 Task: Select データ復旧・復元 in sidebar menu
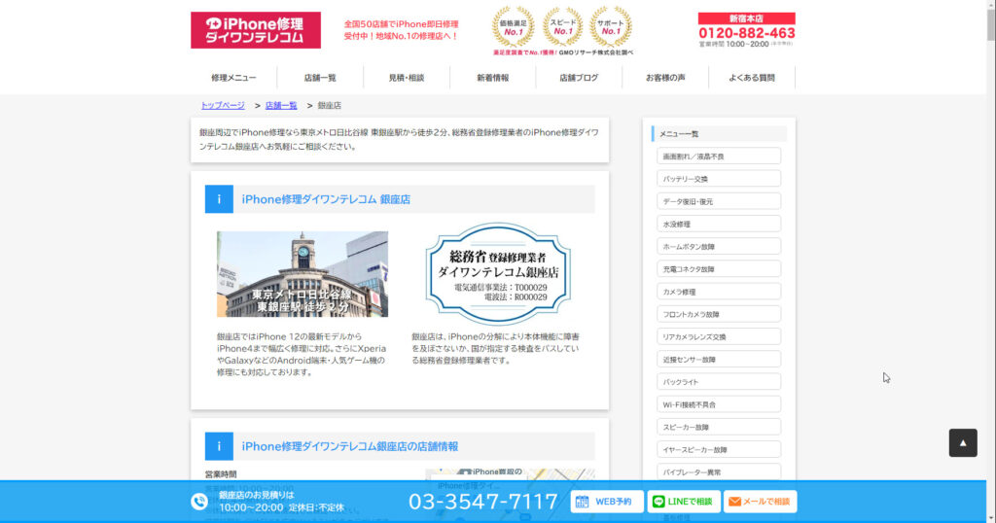pyautogui.click(x=719, y=201)
